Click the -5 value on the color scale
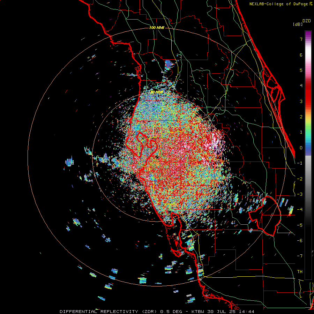 coord(300,225)
